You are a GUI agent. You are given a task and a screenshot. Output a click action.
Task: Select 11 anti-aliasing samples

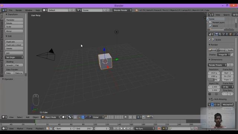click(x=215, y=105)
